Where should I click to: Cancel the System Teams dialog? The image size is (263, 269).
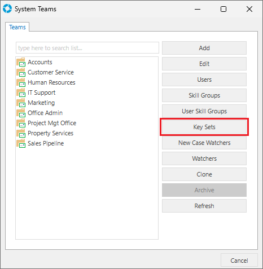point(239,261)
